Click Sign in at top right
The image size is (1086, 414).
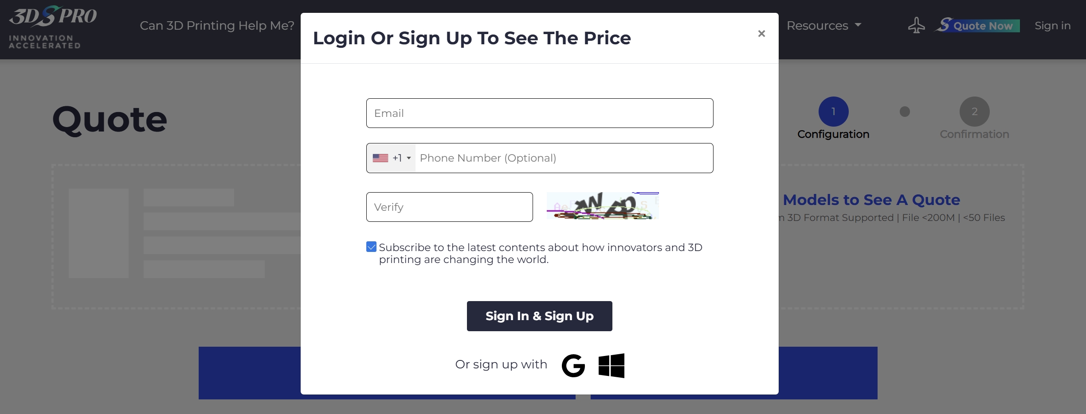1053,26
